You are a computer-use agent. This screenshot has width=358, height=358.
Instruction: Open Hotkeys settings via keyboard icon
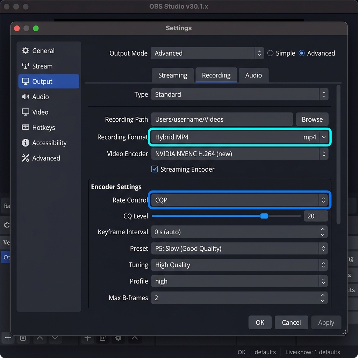(x=25, y=127)
